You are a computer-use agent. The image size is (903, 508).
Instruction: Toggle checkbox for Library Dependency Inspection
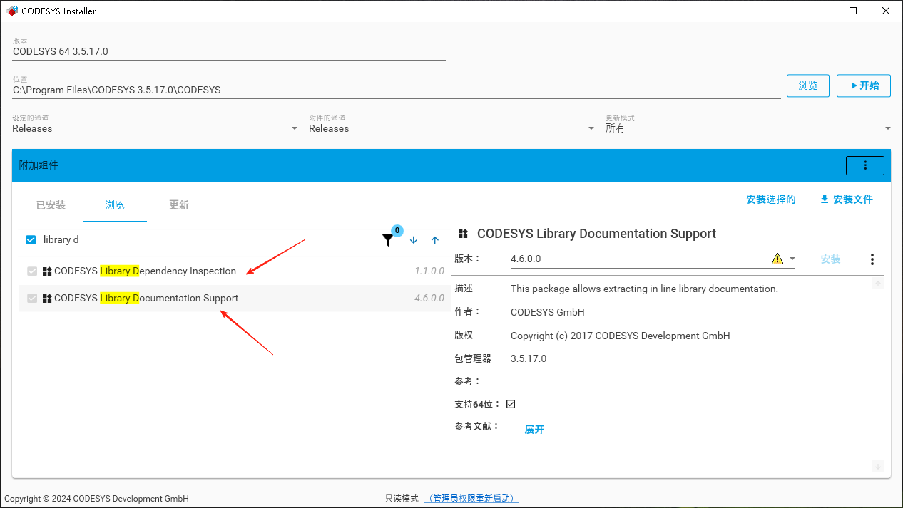[32, 271]
